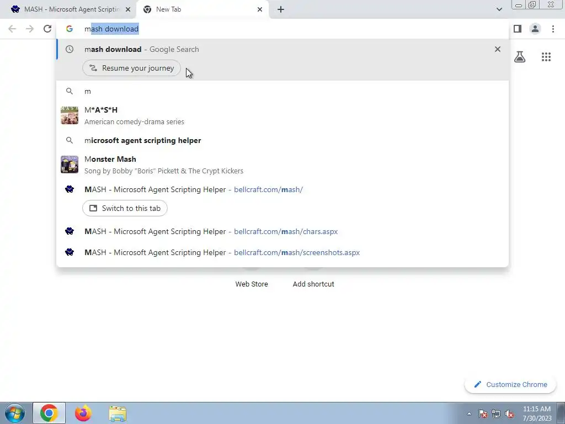Open the Search Labs flask icon
The image size is (565, 424).
pyautogui.click(x=520, y=57)
